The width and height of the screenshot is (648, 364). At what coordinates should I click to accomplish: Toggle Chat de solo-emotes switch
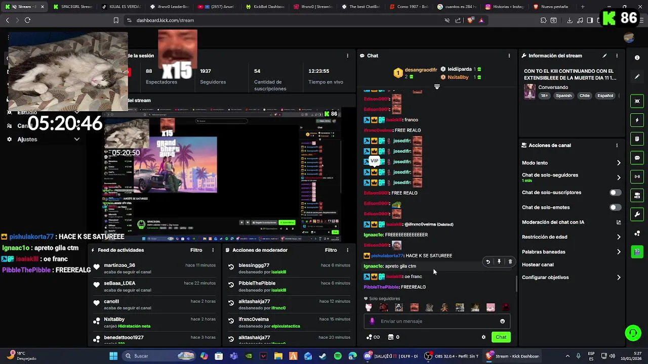[x=615, y=207]
